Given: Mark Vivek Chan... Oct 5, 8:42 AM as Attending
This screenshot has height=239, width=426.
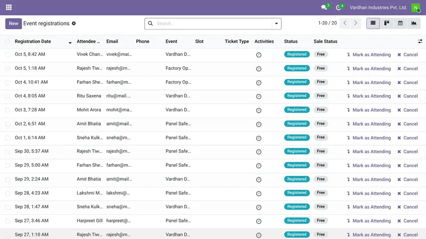Looking at the screenshot, I should pos(369,55).
